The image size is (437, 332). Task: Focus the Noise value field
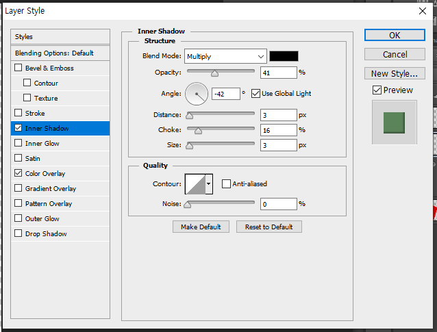pos(278,204)
